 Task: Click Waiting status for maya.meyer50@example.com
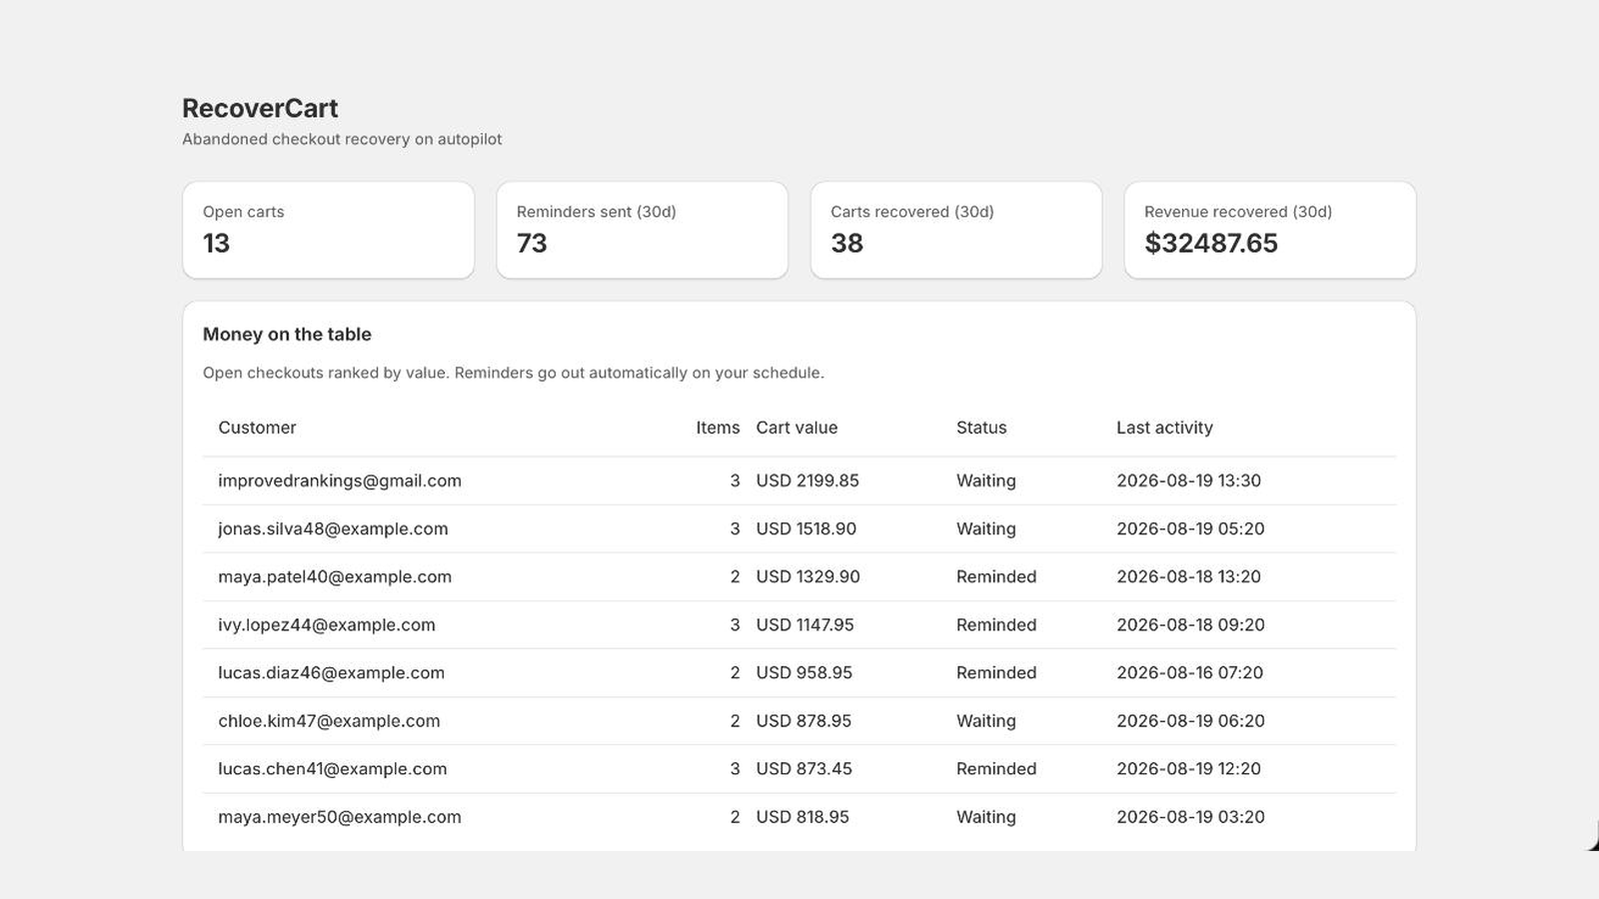tap(985, 816)
